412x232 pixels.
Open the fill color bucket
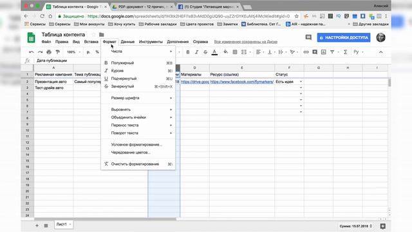pos(225,52)
